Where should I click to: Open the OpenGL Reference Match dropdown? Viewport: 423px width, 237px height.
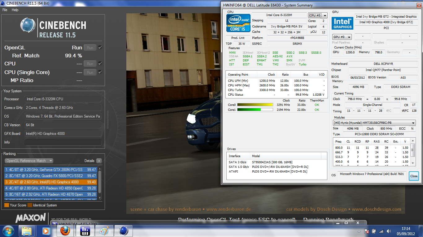click(x=29, y=161)
